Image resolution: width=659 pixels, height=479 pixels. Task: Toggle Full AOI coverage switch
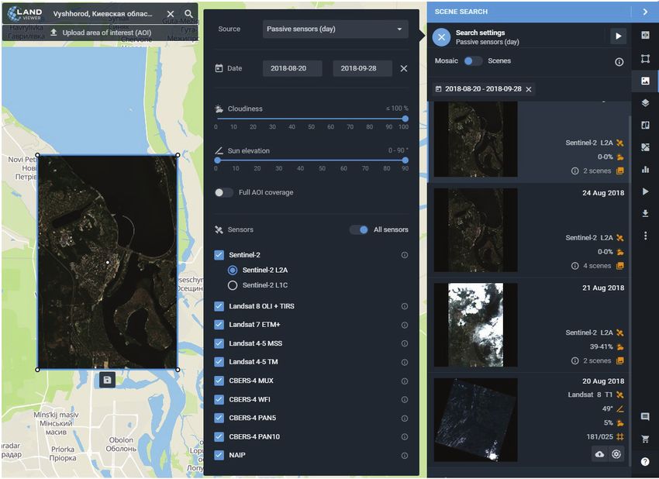[x=223, y=192]
